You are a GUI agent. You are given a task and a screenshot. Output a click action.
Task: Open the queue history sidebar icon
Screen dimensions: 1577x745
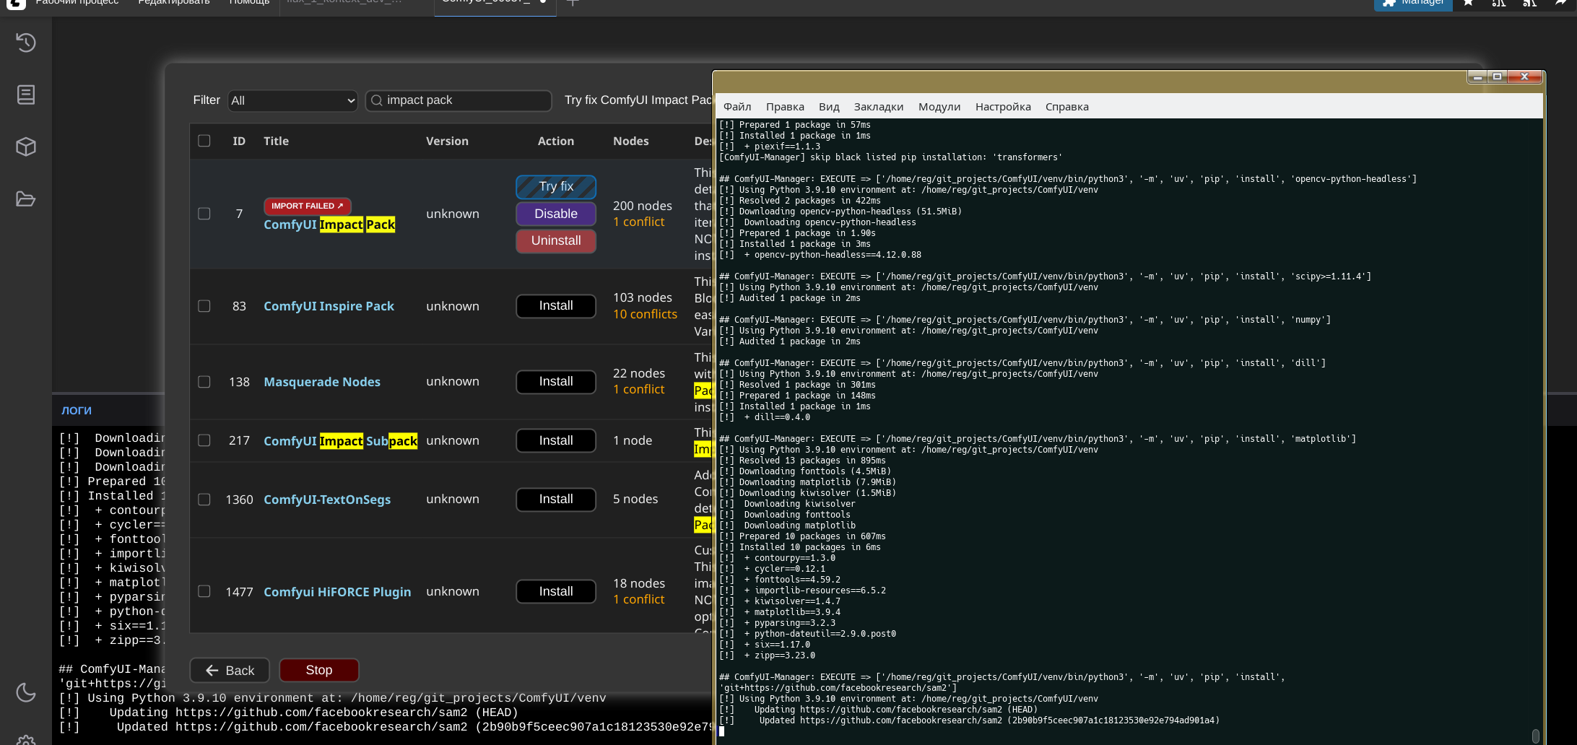[26, 43]
